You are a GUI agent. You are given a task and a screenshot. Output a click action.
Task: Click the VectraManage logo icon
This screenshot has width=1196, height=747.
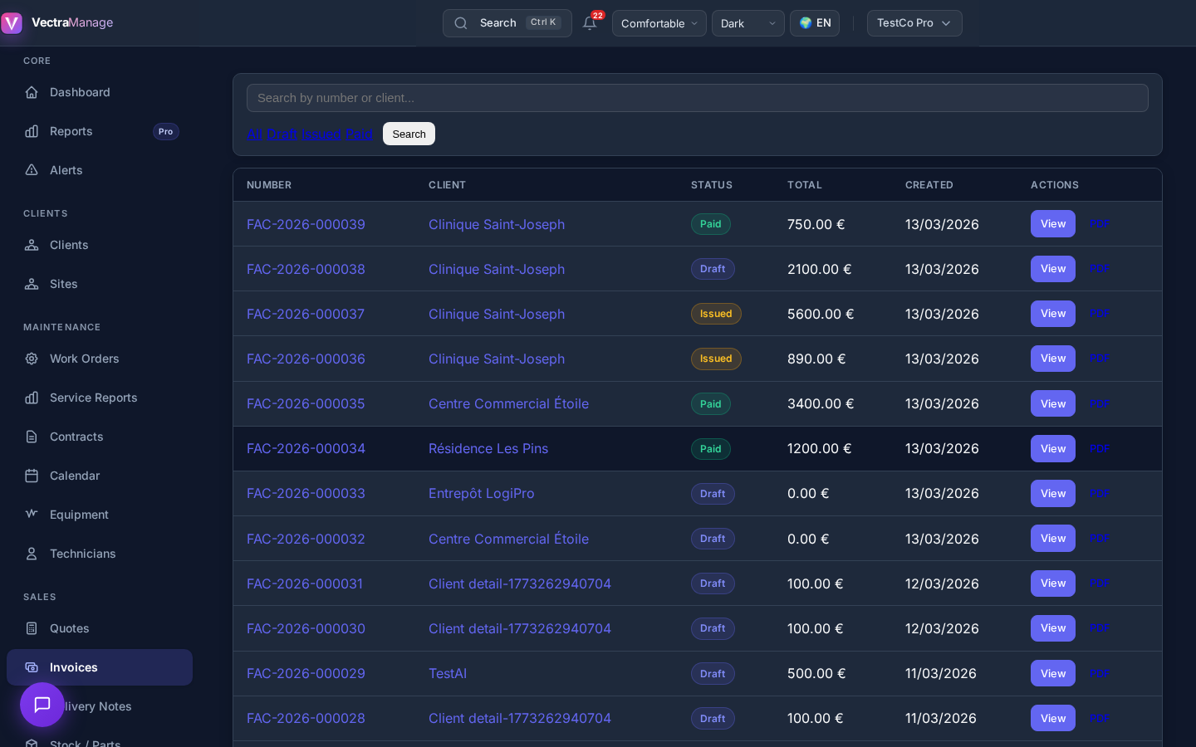(12, 22)
